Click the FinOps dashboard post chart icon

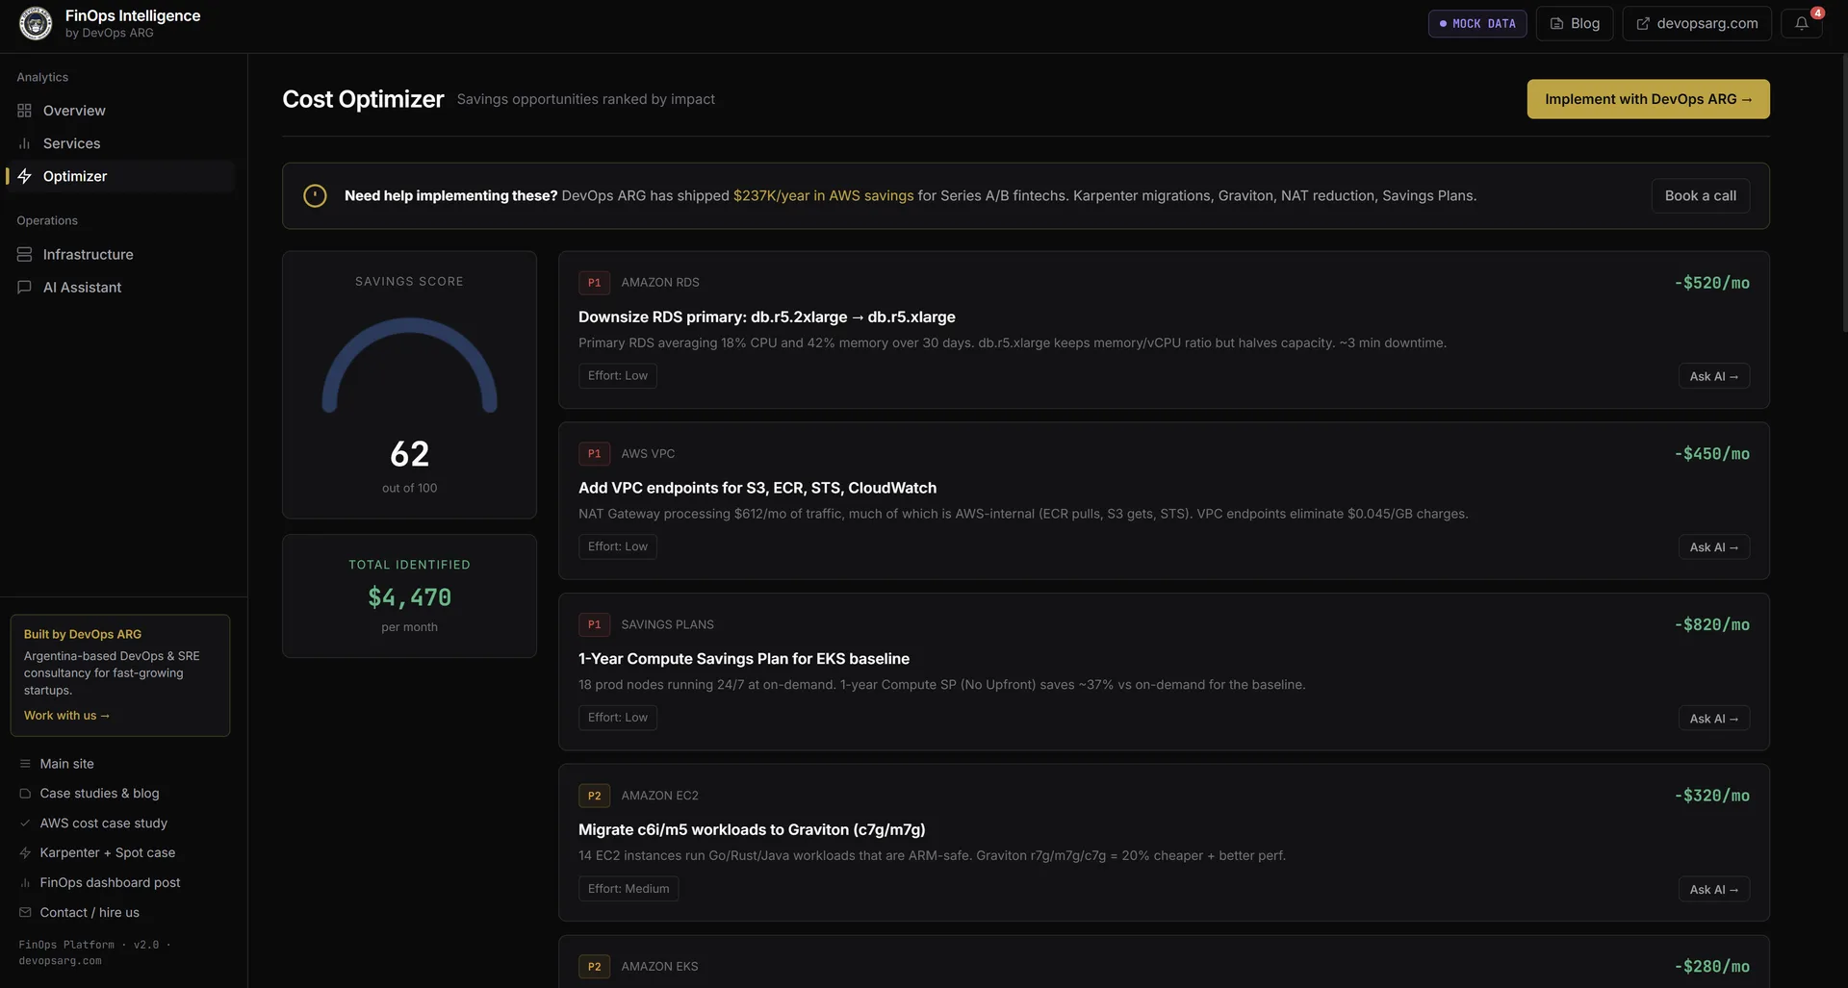[x=25, y=883]
